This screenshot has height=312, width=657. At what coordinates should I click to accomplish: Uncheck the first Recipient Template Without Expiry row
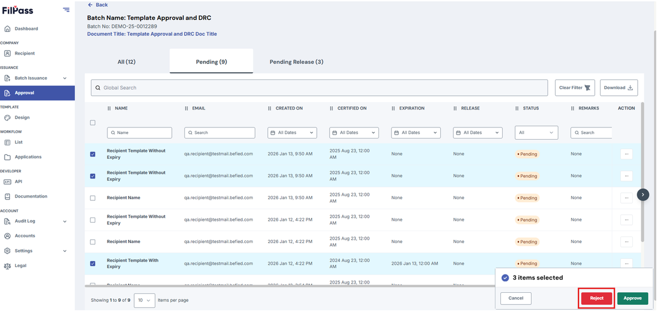coord(93,154)
